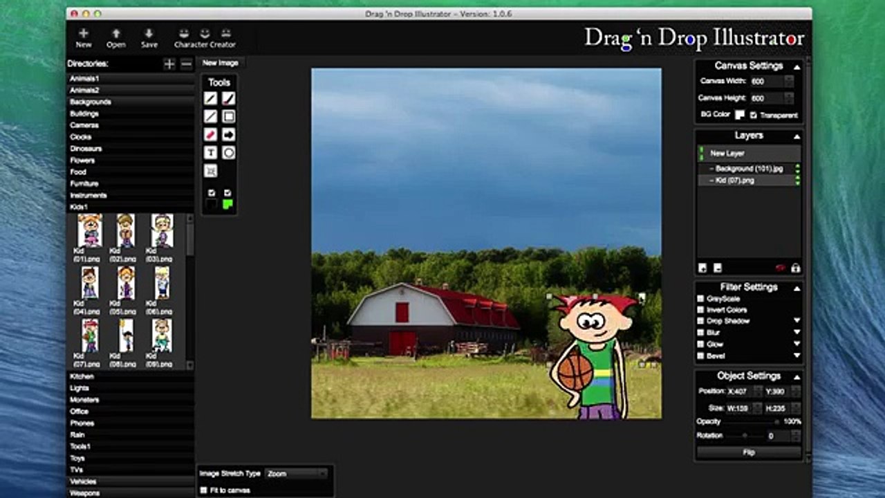The image size is (885, 498).
Task: Select the Kid (07).png layer
Action: click(749, 181)
